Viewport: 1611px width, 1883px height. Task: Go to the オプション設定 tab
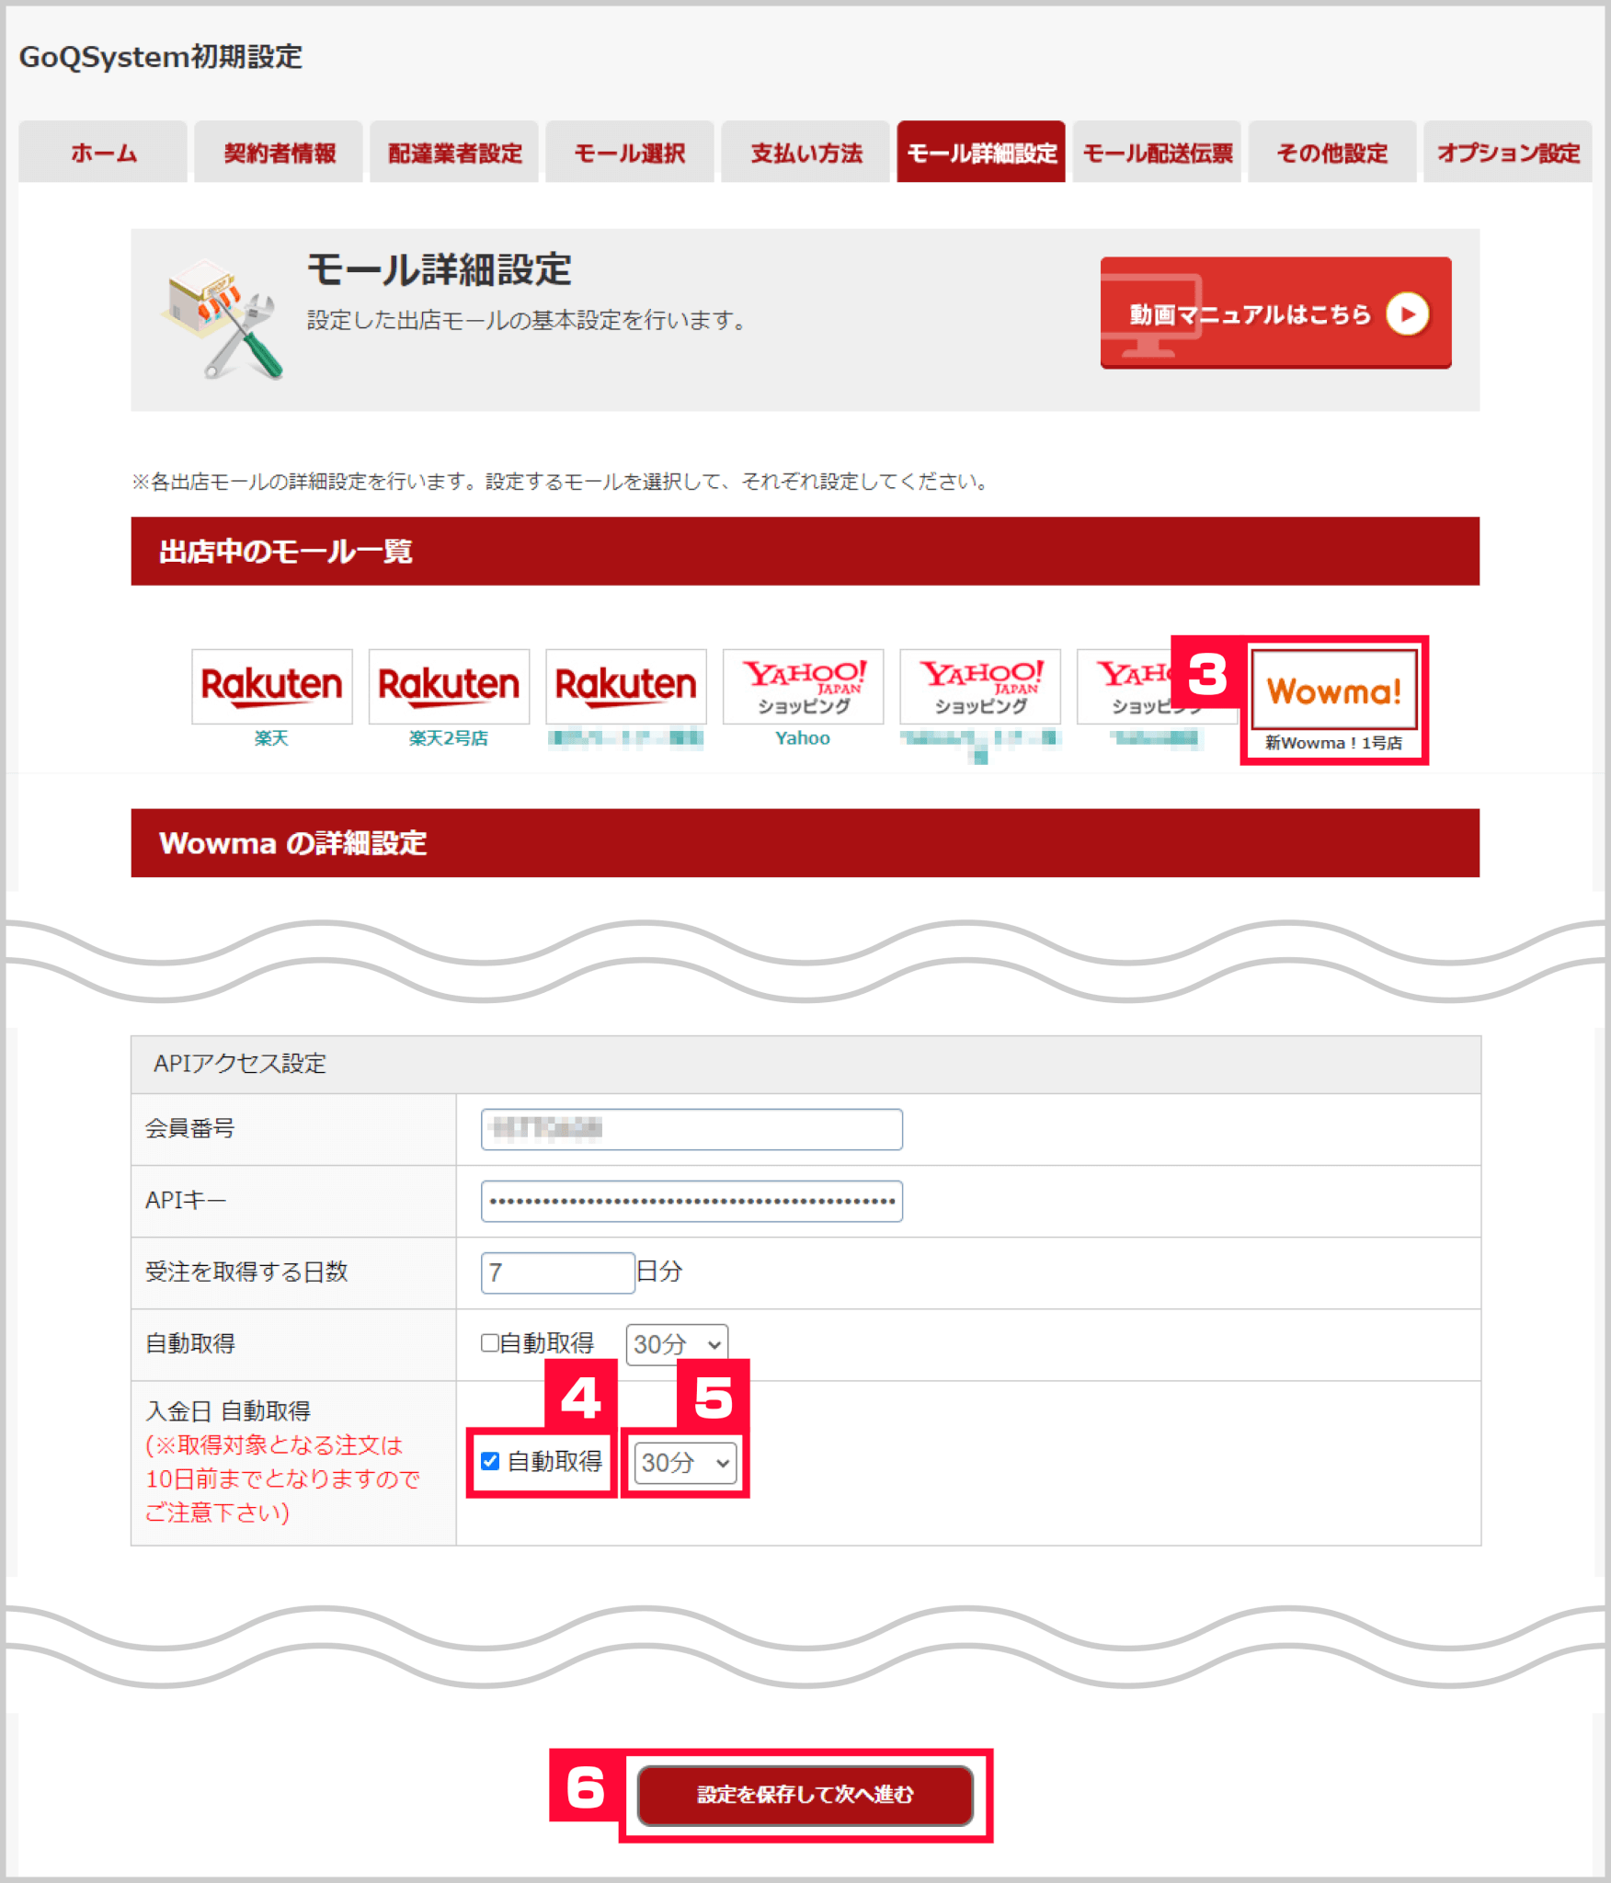(x=1508, y=152)
